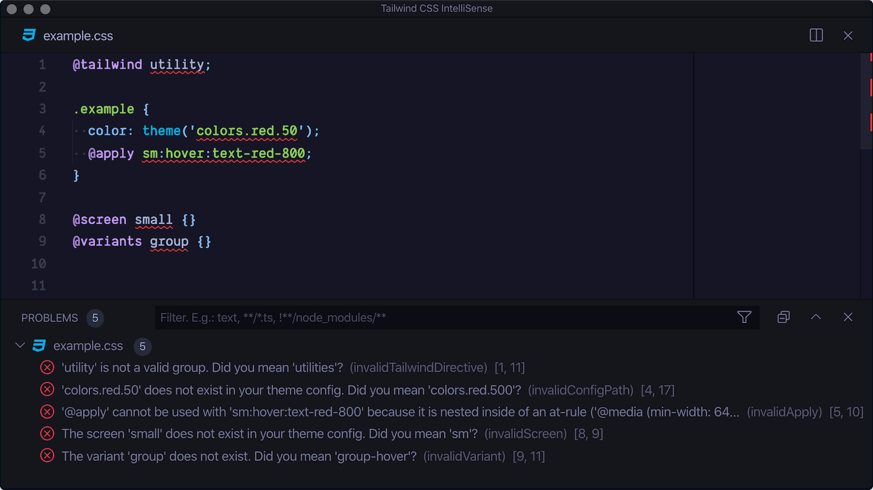Click the Problems filter input field
The width and height of the screenshot is (873, 490).
pos(401,317)
